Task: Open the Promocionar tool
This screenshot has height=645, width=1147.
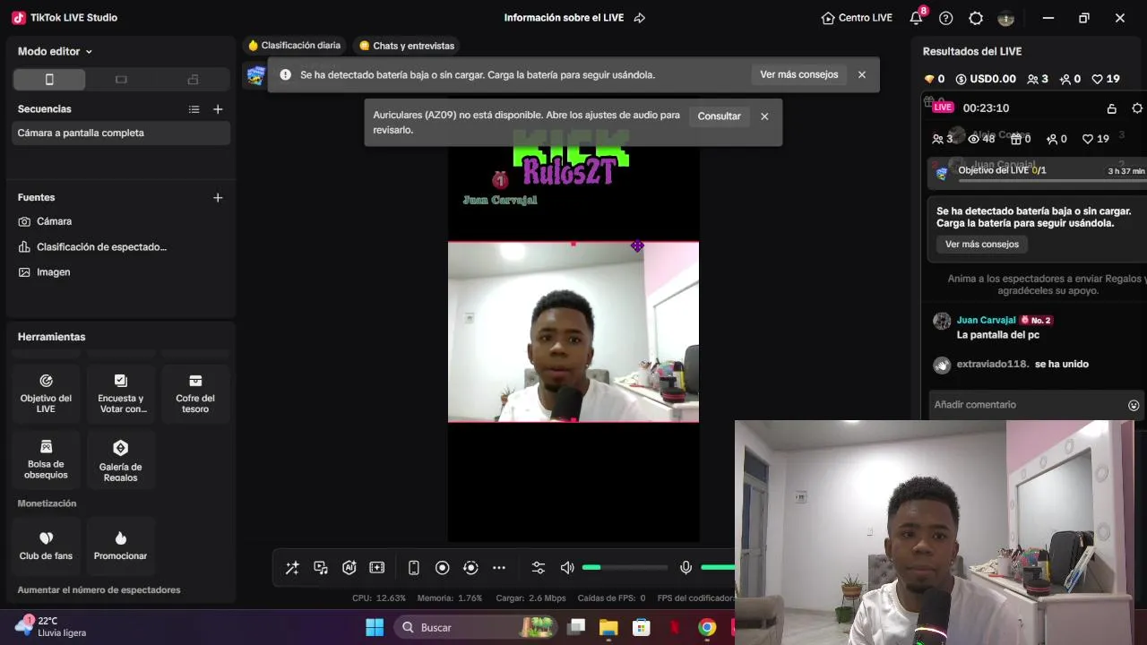Action: tap(121, 545)
